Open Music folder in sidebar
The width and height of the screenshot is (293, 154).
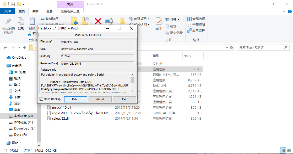tap(15, 103)
